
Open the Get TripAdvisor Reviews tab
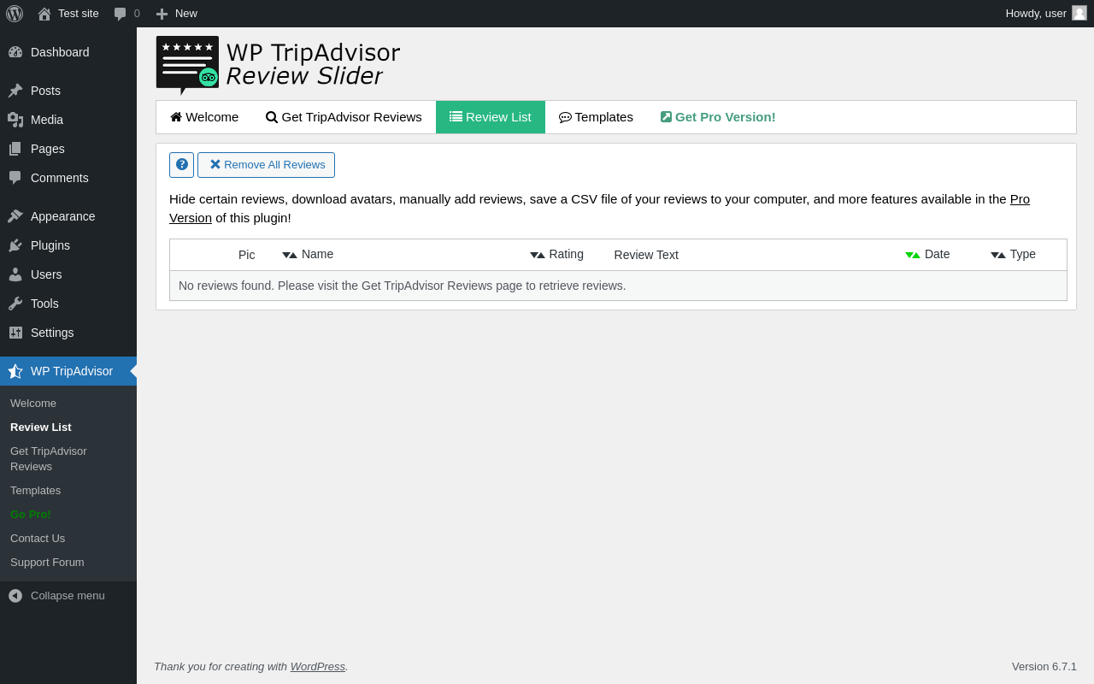344,117
